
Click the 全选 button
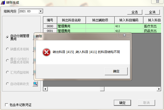[x=134, y=12]
